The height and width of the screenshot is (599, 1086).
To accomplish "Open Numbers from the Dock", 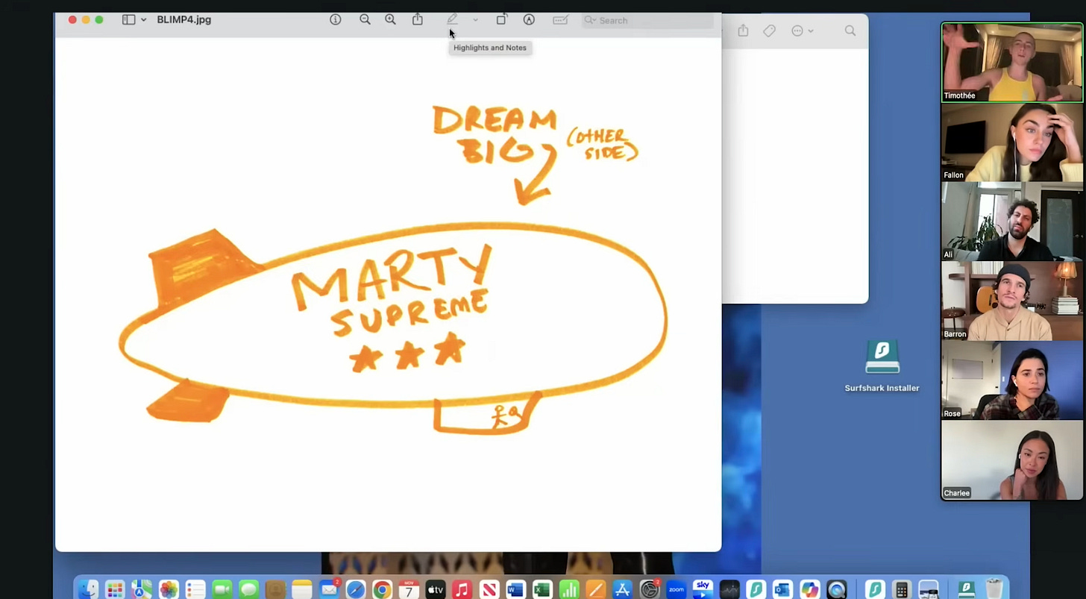I will (x=569, y=589).
